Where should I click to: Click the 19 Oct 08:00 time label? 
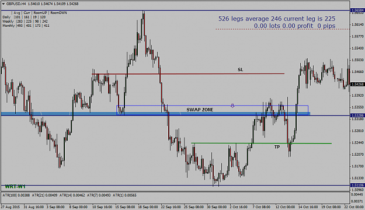click(x=331, y=206)
